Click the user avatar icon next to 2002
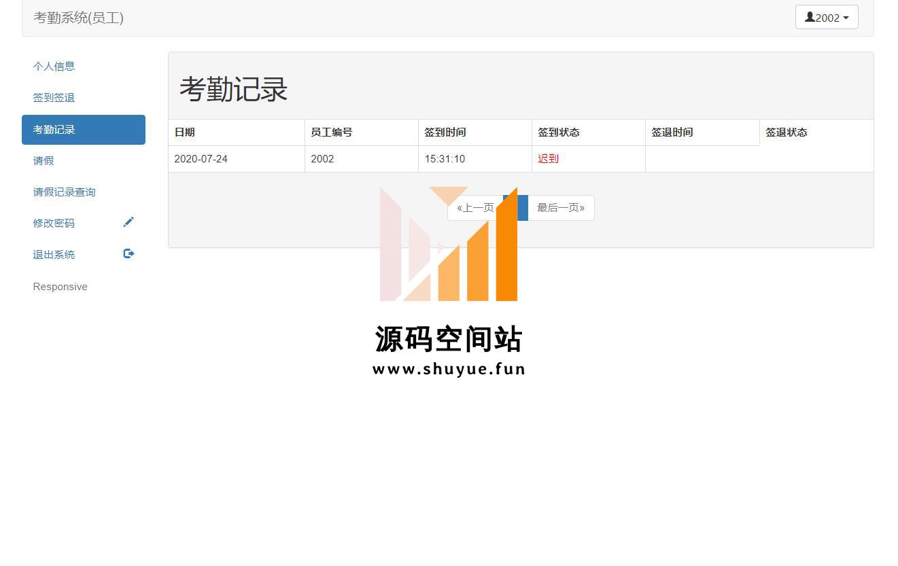The image size is (898, 566). [810, 17]
